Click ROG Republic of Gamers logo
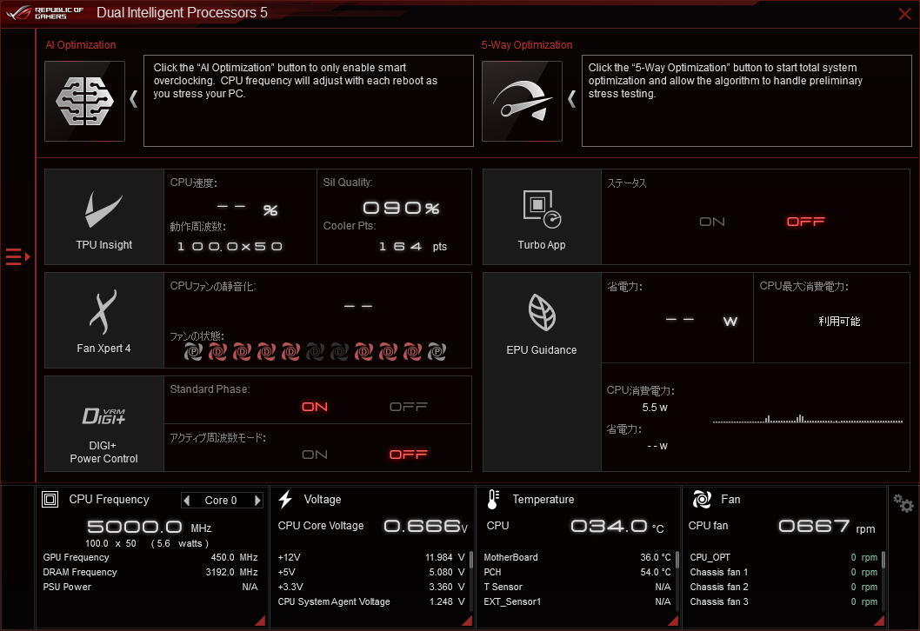This screenshot has width=920, height=631. (44, 13)
